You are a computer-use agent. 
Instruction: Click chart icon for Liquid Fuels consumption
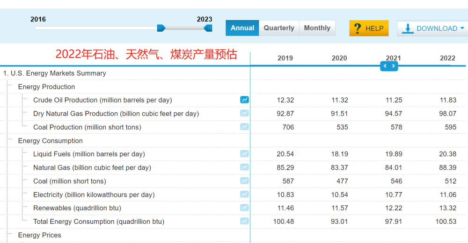coord(244,154)
